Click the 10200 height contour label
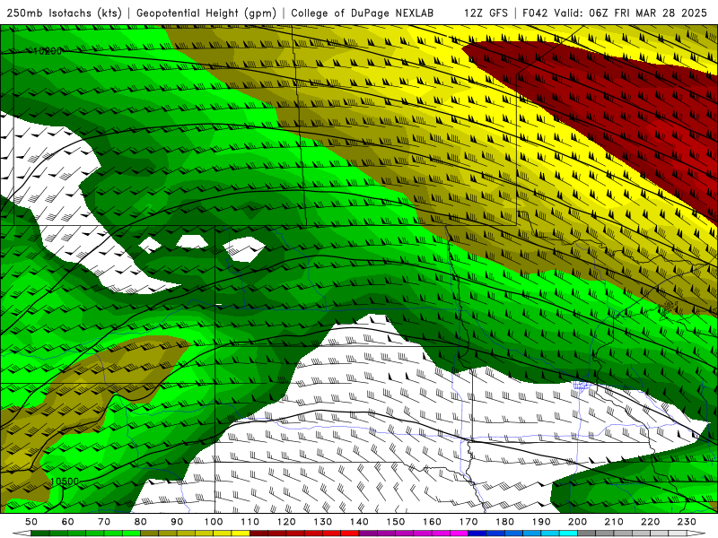The image size is (718, 538). 48,51
